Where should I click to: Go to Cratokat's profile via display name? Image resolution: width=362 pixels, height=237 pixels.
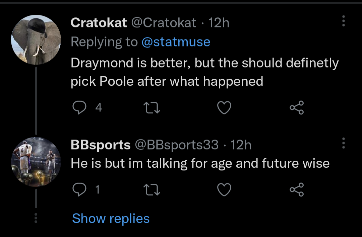click(99, 23)
